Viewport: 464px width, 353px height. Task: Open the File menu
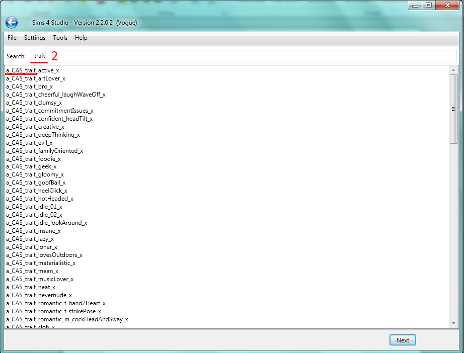tap(12, 38)
